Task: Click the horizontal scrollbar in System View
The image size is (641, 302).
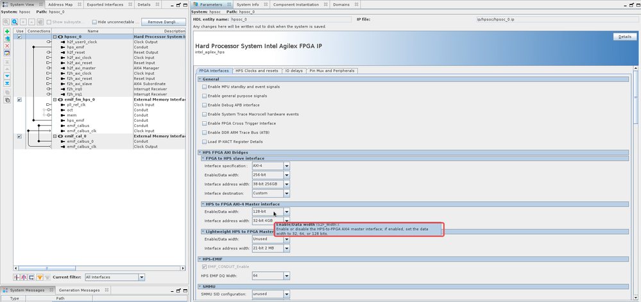Action: (47, 269)
